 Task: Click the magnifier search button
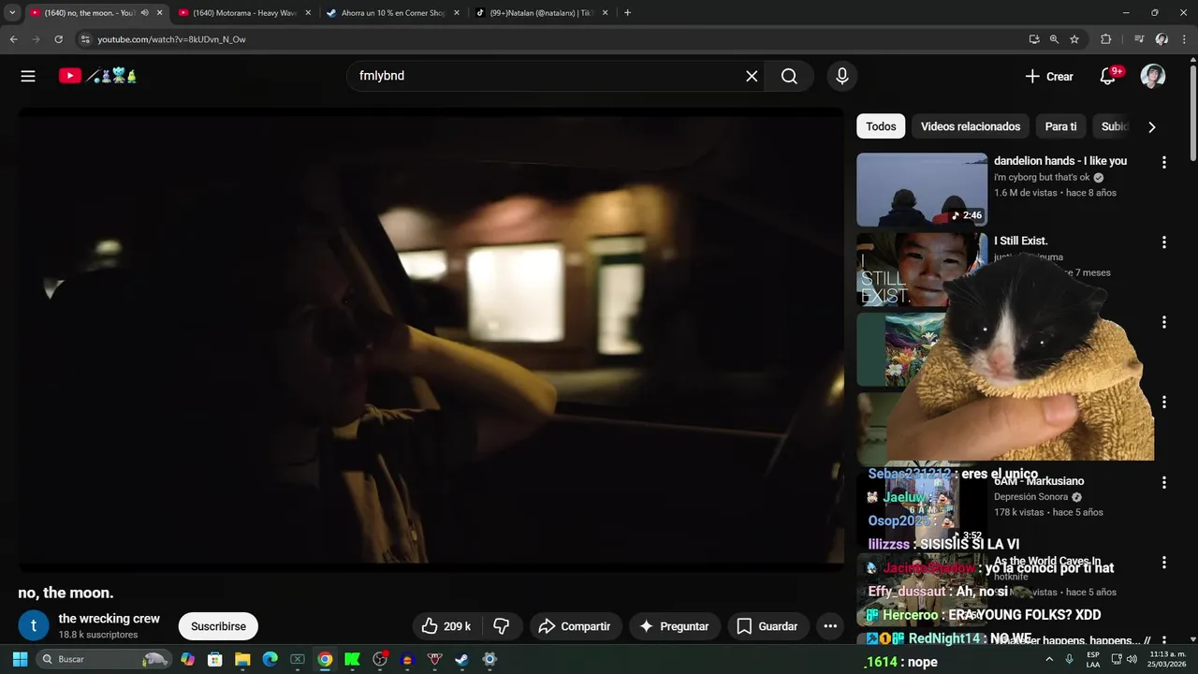(789, 76)
